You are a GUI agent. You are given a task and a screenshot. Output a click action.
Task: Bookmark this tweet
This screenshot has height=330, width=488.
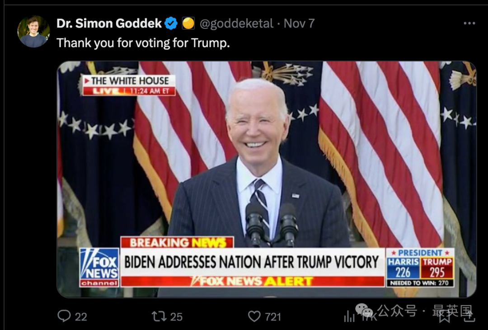point(445,317)
